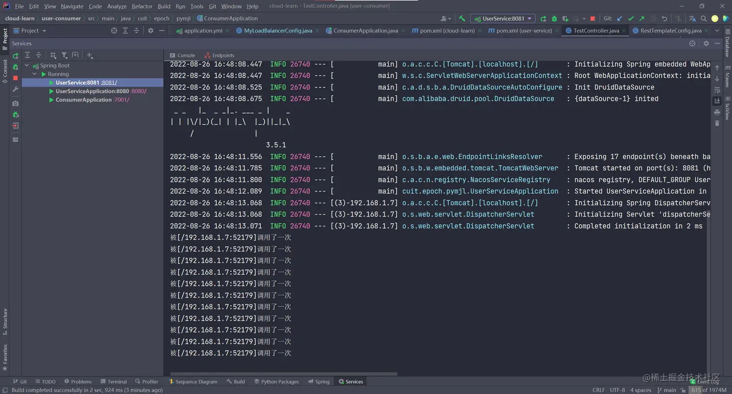Click the green Debug bug icon in main toolbar
The image size is (732, 394).
point(554,18)
